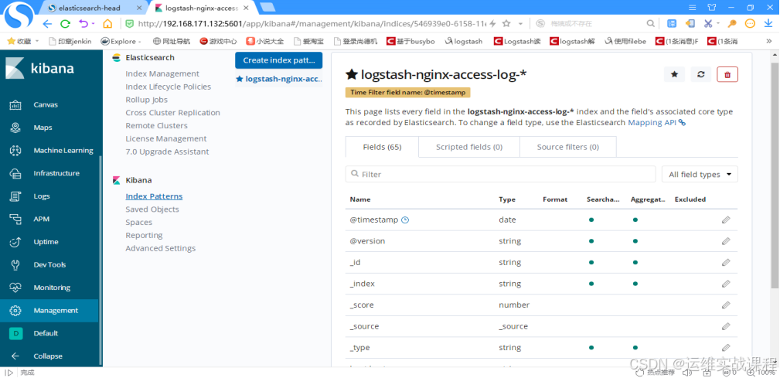Delete the index pattern with trash button
The width and height of the screenshot is (780, 378).
(x=727, y=75)
